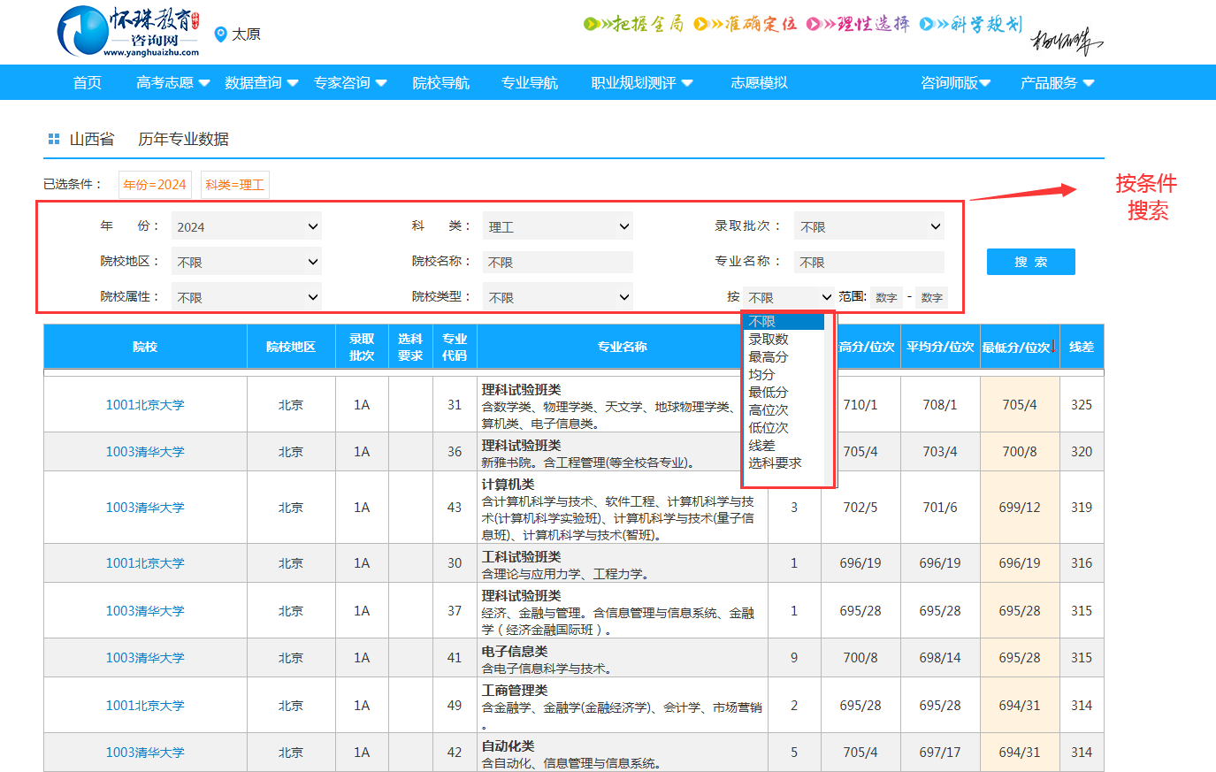1216x772 pixels.
Task: Click the red sort arrow on 最低分/位次
Action: (x=1054, y=347)
